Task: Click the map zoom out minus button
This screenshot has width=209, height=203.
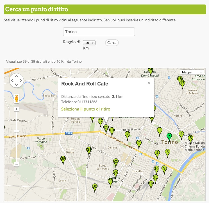Action: point(17,164)
